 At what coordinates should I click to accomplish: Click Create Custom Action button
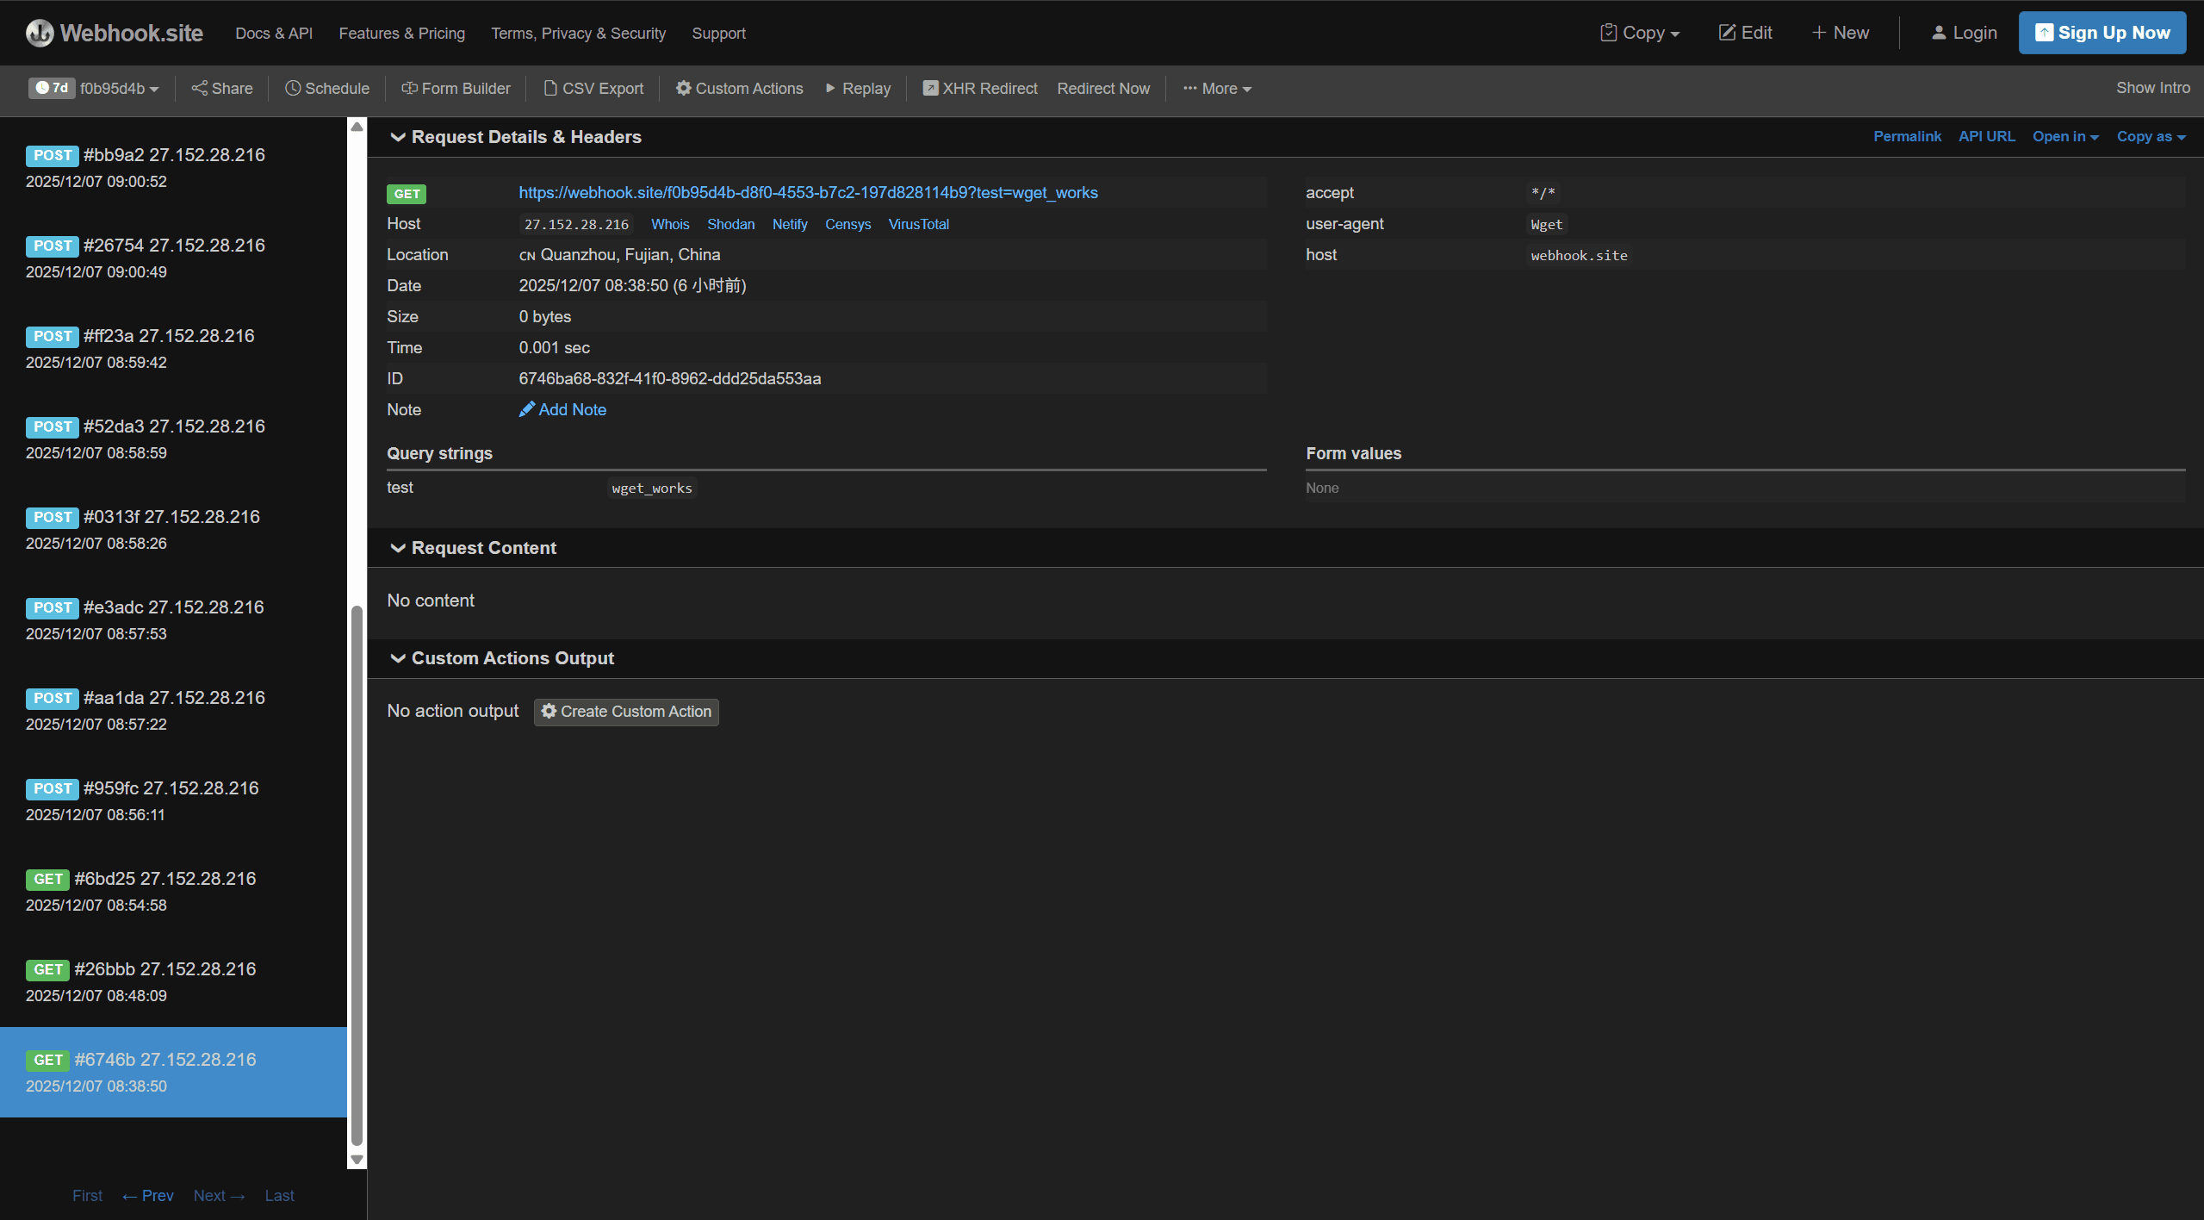point(626,711)
